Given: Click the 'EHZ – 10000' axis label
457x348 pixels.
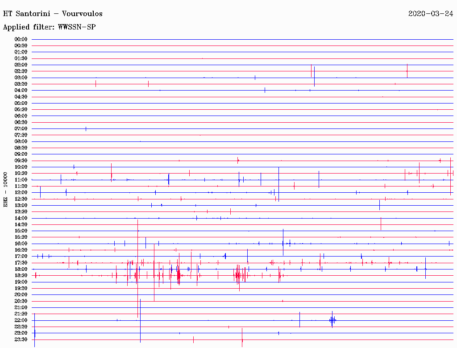Looking at the screenshot, I should 5,190.
